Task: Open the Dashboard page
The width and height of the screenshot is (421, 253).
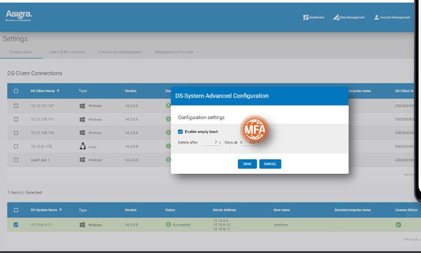Action: pyautogui.click(x=313, y=18)
